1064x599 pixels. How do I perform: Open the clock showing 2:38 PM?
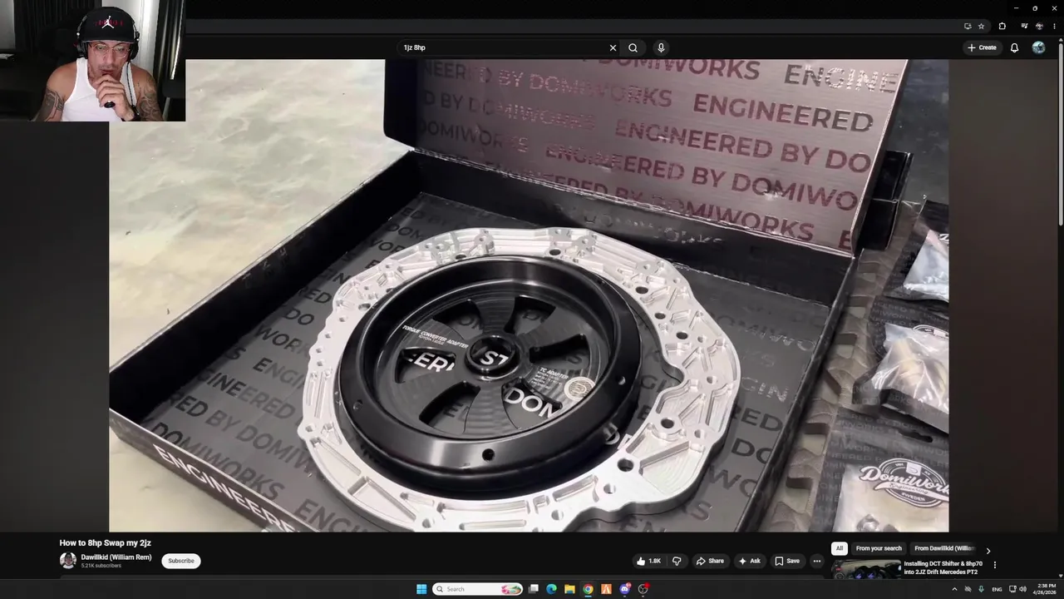tap(1046, 589)
